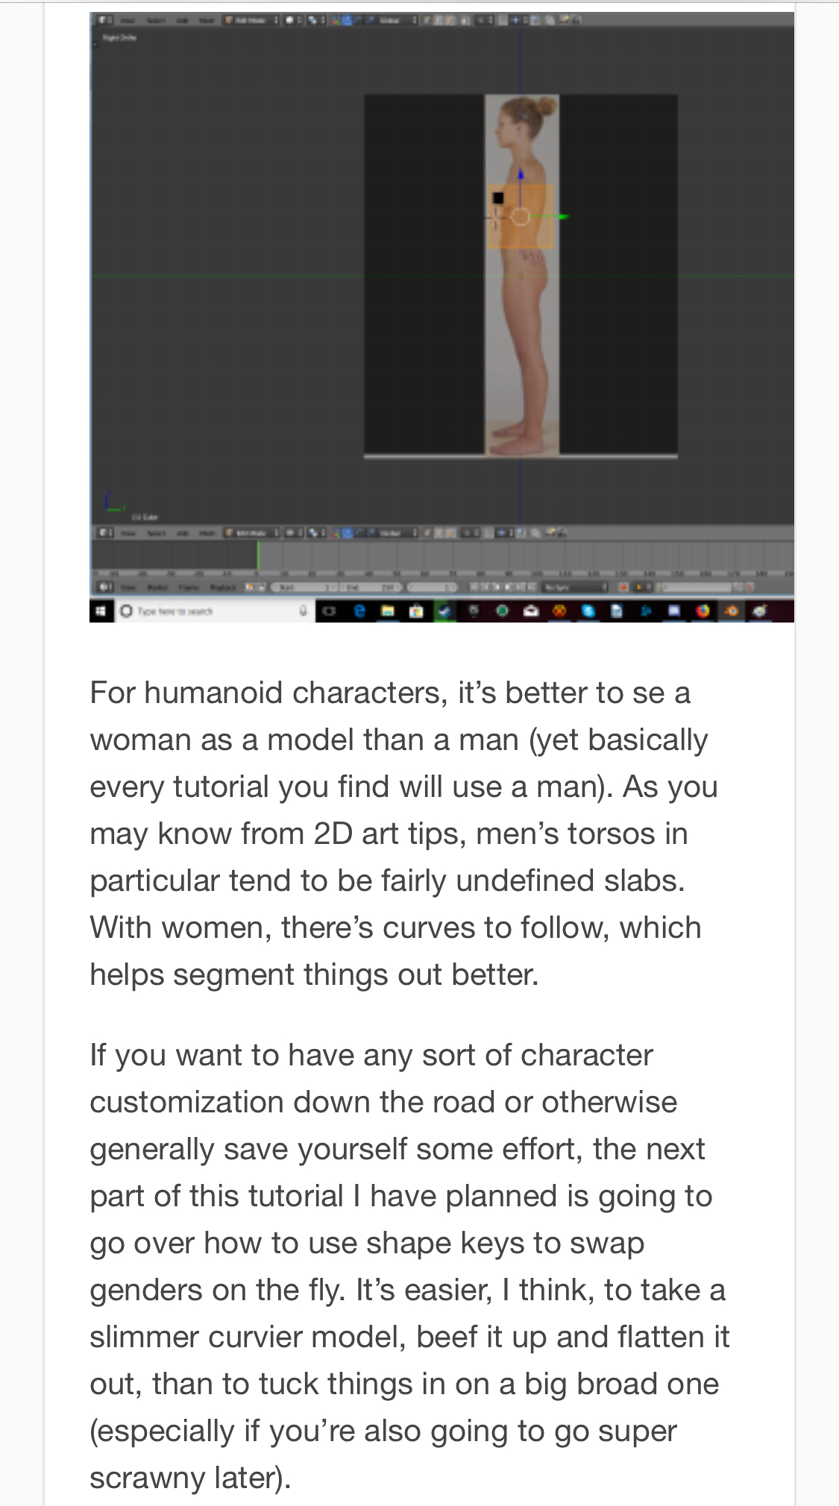The width and height of the screenshot is (839, 1506).
Task: Click the red record keyframe button in the timeline
Action: (623, 587)
